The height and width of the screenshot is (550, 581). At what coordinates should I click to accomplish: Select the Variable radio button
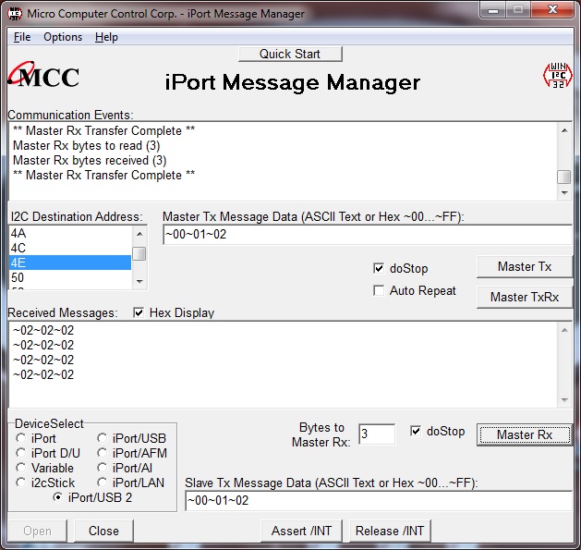point(21,468)
